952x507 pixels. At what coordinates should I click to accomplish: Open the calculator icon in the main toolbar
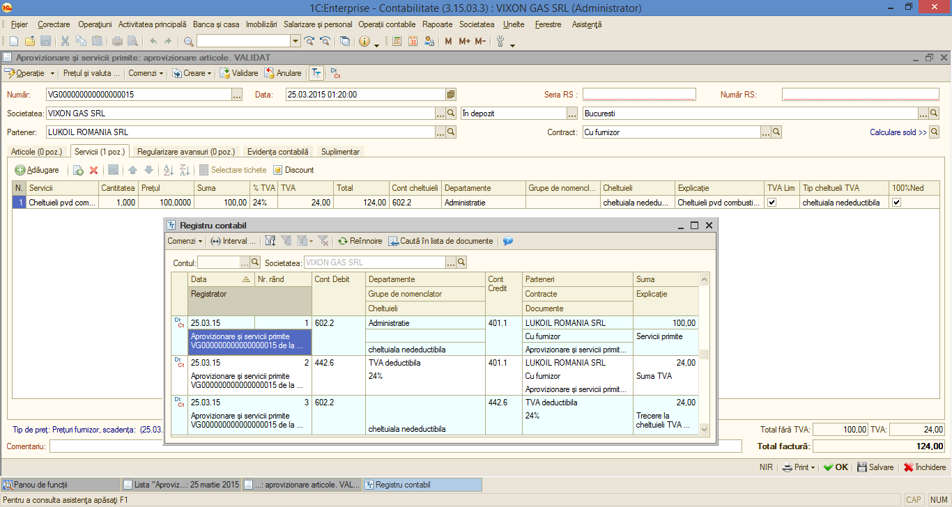(397, 42)
